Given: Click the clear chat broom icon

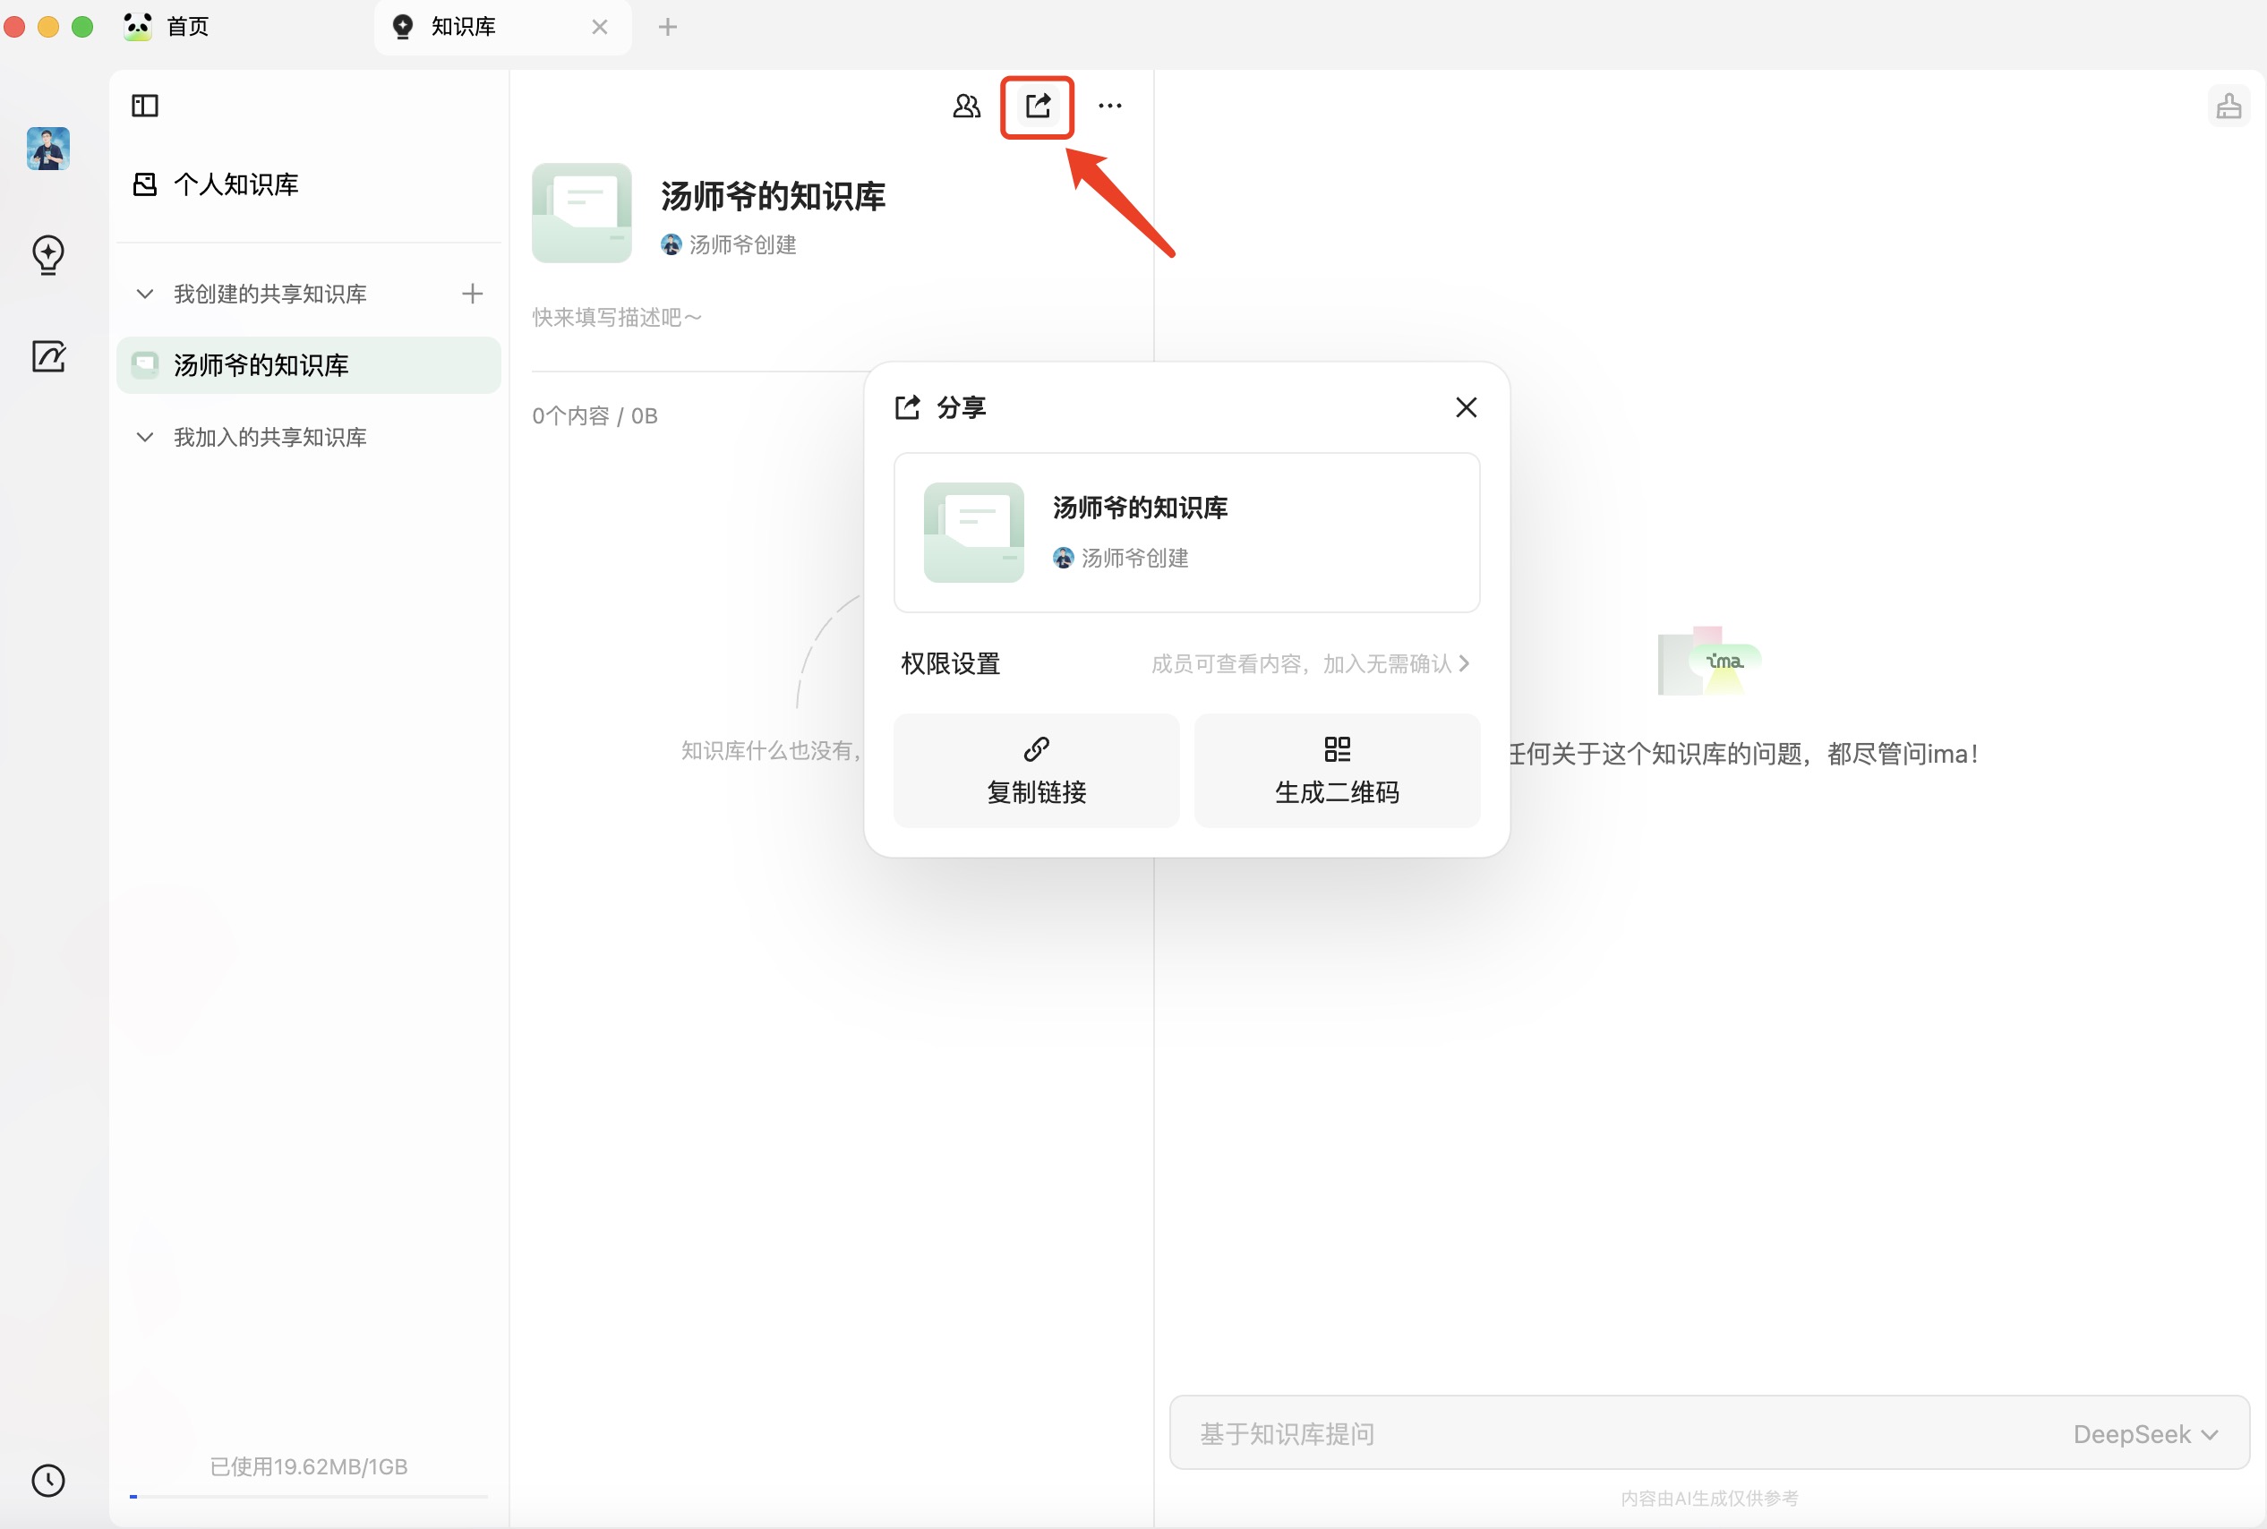Looking at the screenshot, I should click(2228, 107).
